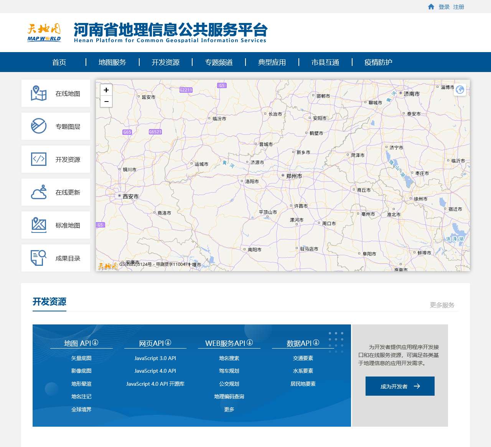
Task: Select 典型应用 in the navigation bar
Action: (272, 62)
